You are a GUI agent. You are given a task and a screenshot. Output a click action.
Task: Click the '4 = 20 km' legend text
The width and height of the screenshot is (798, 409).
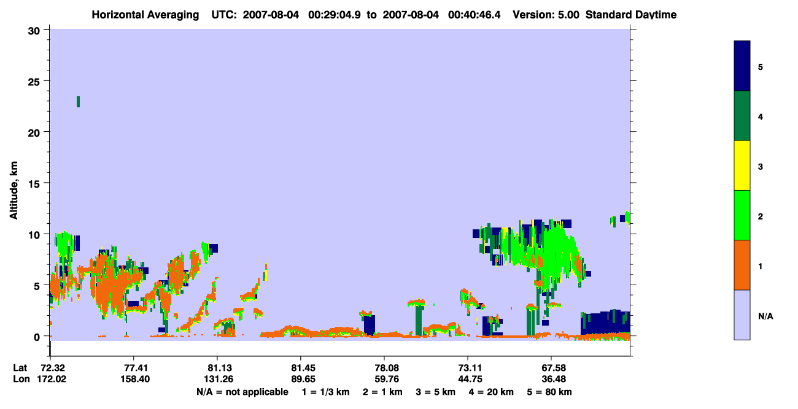(x=491, y=392)
